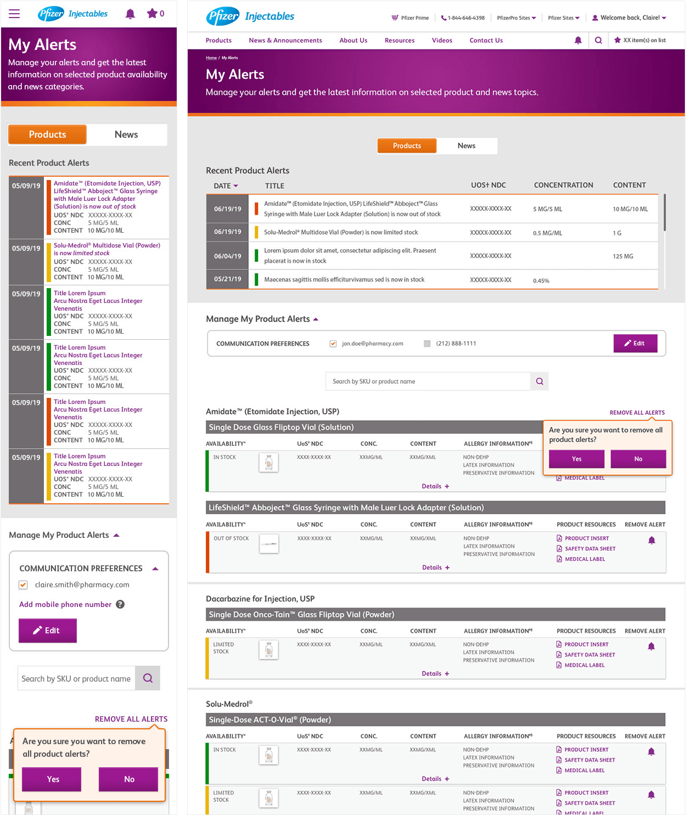Confirm Yes in desktop remove alerts popup

(x=576, y=459)
